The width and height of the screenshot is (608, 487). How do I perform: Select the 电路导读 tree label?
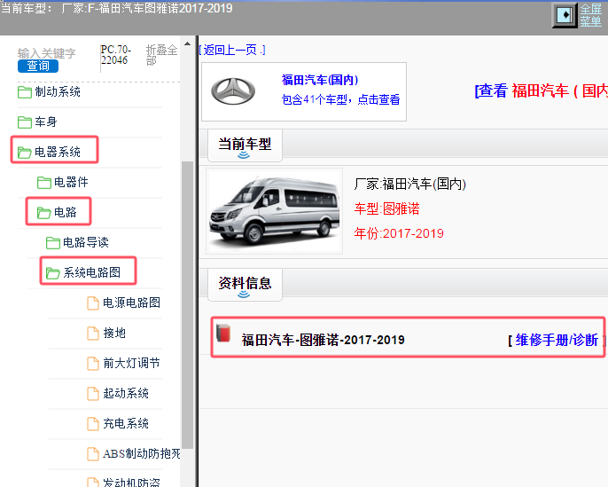[86, 242]
